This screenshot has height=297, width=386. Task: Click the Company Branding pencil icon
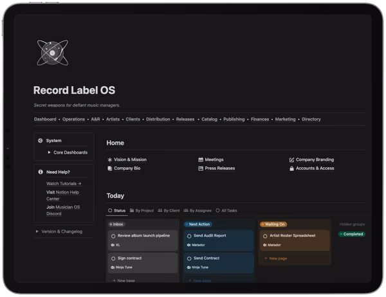click(x=291, y=159)
